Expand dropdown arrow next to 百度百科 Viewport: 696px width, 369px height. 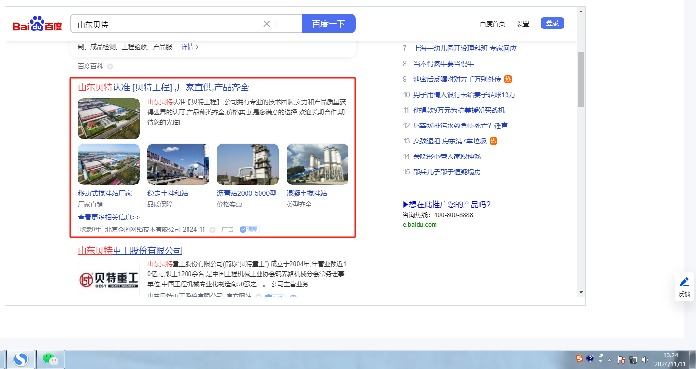[x=110, y=66]
